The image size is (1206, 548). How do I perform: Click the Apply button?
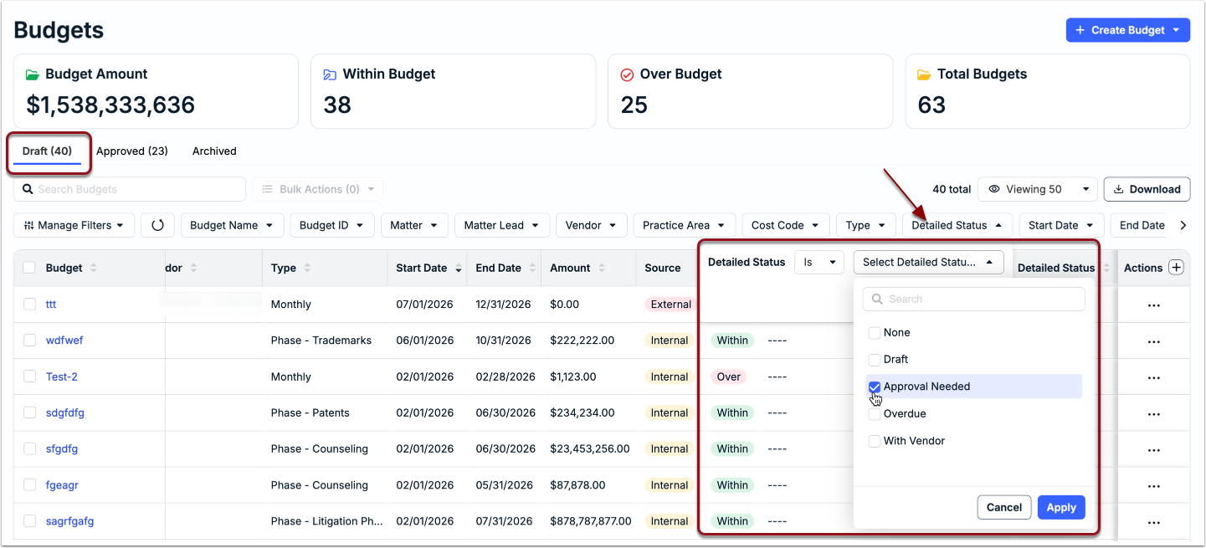point(1061,507)
